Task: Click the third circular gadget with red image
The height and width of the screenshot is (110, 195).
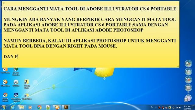Action: coord(188,80)
